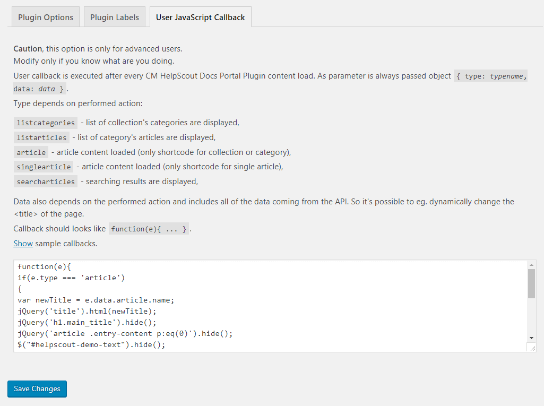Click the code editor's scroll up arrow
The width and height of the screenshot is (544, 406).
[x=531, y=264]
